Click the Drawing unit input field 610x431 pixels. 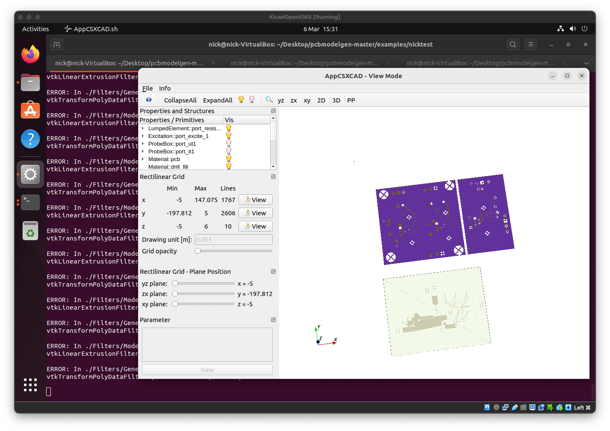click(x=233, y=240)
